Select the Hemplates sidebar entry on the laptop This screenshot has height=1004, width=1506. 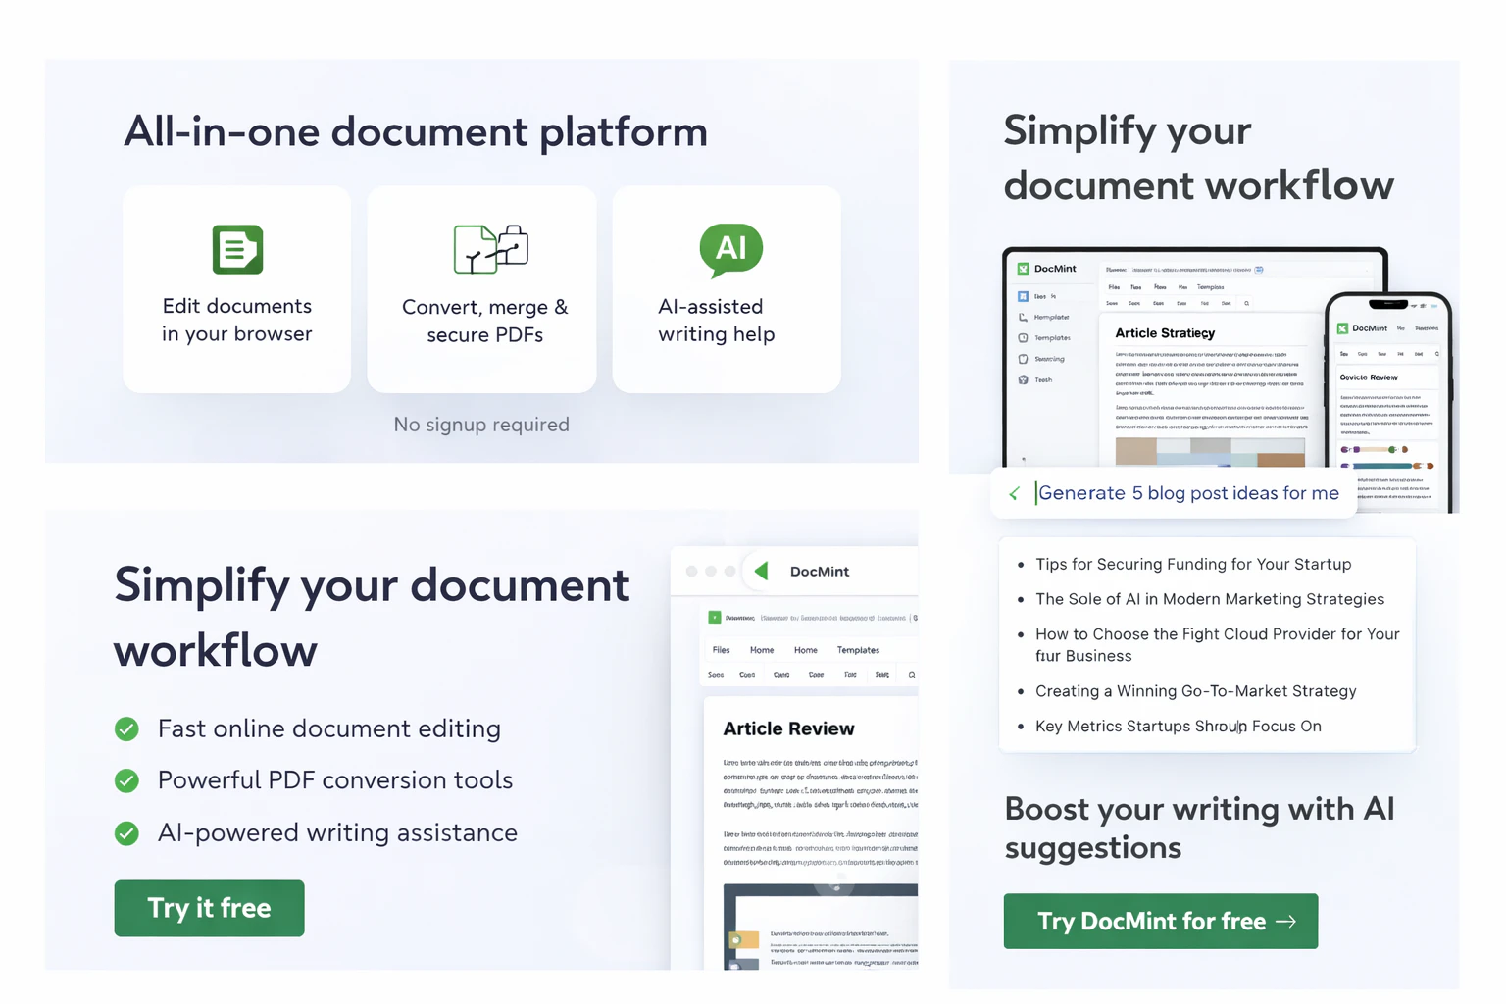coord(1051,317)
